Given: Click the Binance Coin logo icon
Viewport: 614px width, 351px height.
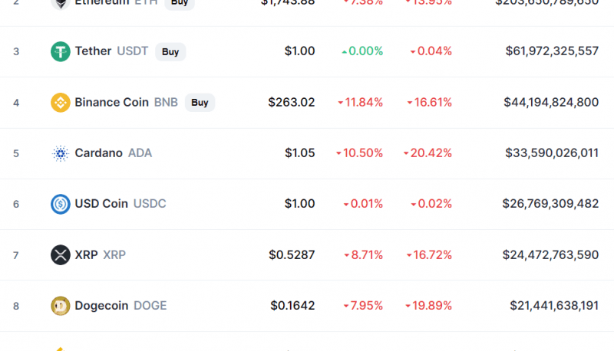Looking at the screenshot, I should 61,103.
